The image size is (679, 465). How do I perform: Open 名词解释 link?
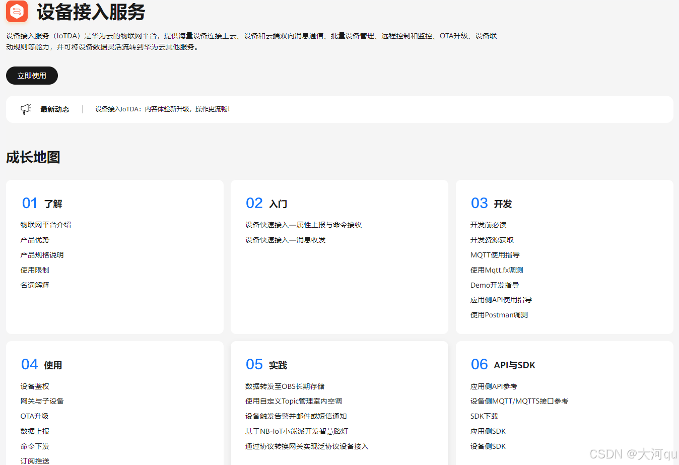click(35, 285)
